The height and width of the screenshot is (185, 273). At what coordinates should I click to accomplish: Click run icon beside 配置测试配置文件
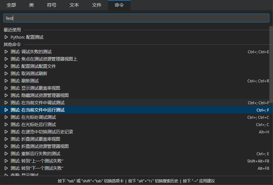[x=6, y=66]
